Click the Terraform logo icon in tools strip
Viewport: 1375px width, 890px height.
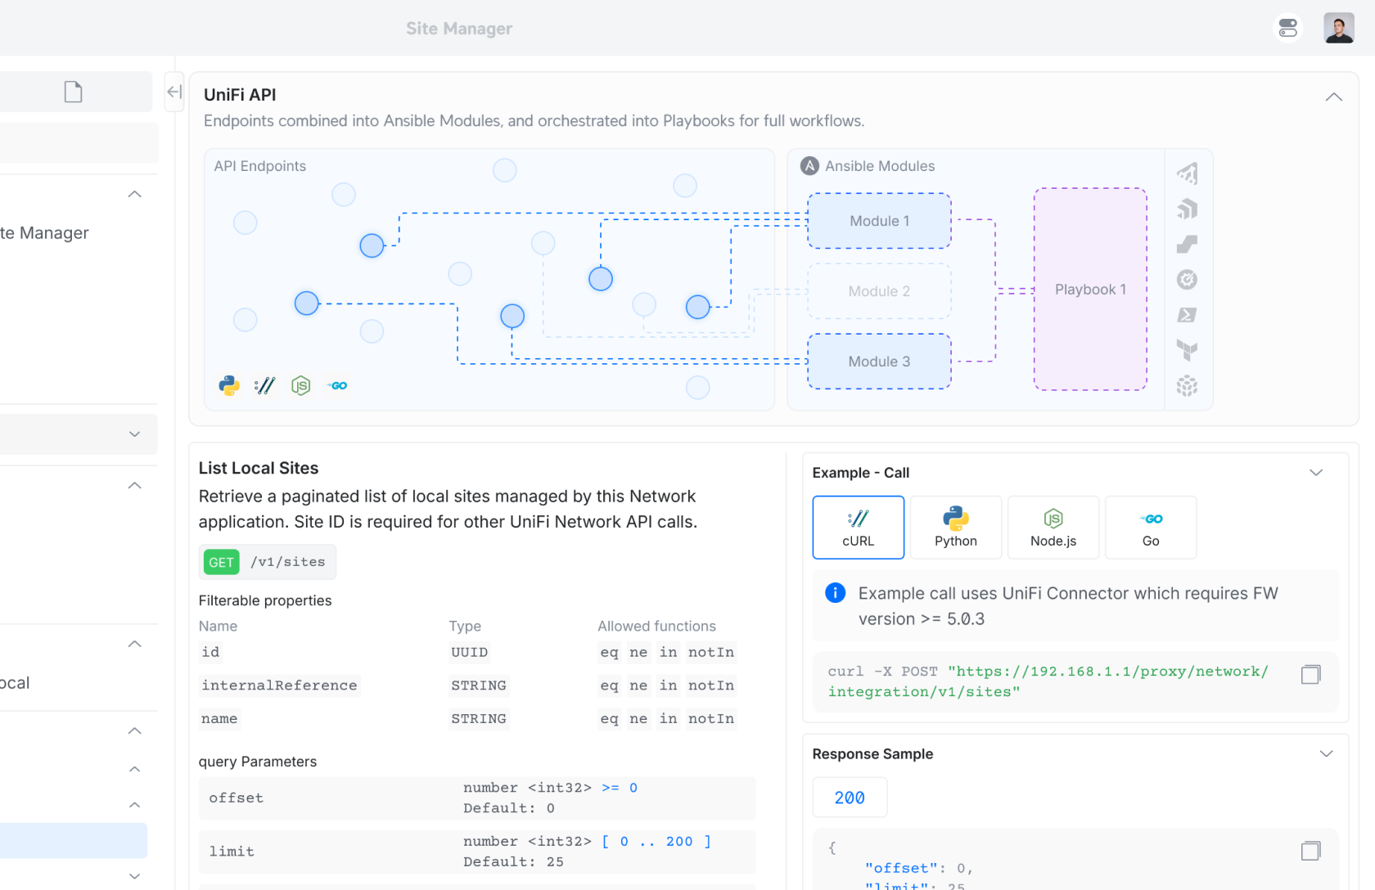point(1187,350)
